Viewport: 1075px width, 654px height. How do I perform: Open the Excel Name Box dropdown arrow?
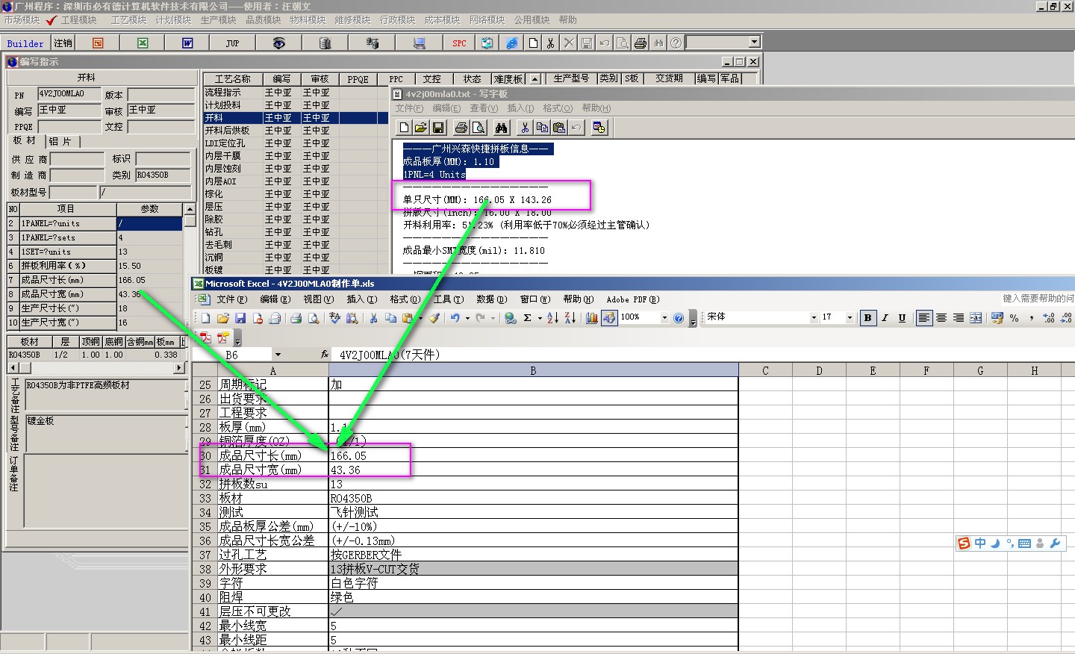pos(278,355)
